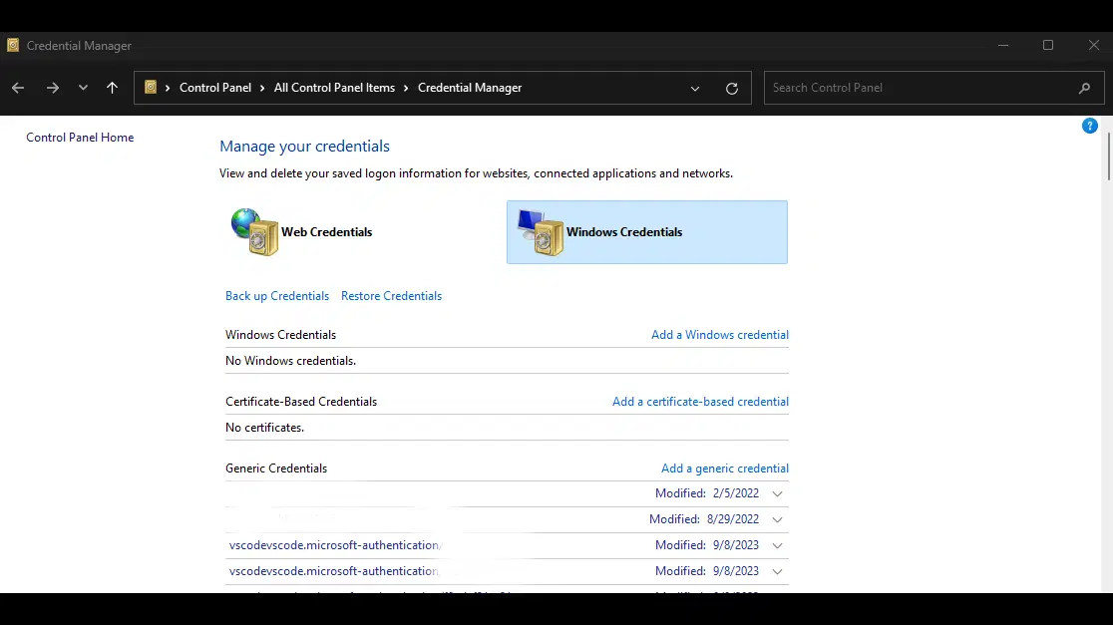
Task: Click Add a generic credential link
Action: pyautogui.click(x=724, y=469)
